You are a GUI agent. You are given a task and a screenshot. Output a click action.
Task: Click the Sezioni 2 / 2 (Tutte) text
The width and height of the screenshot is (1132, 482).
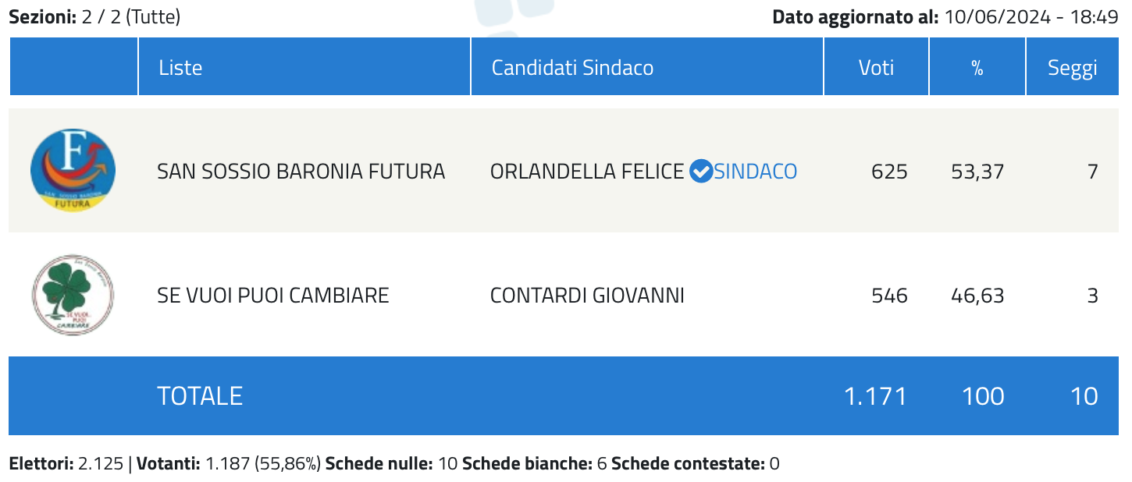[x=94, y=16]
